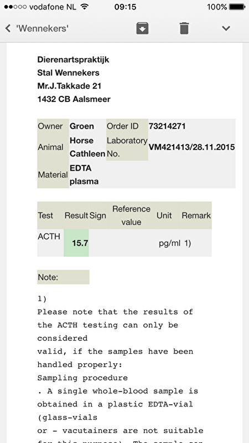
Task: Tap laboratory number VM421413/28.11.2015
Action: pyautogui.click(x=191, y=147)
